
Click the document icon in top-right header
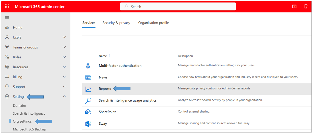(x=306, y=7)
